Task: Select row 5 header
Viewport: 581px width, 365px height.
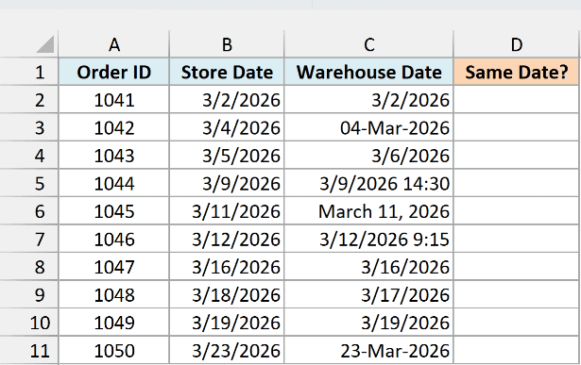Action: pyautogui.click(x=29, y=183)
